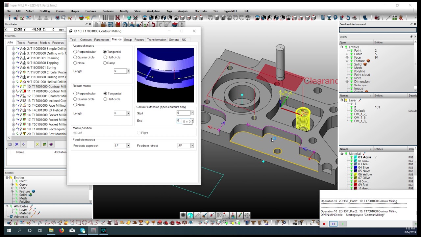This screenshot has height=237, width=421.
Task: Open File Explorer from the taskbar
Action: 51,230
